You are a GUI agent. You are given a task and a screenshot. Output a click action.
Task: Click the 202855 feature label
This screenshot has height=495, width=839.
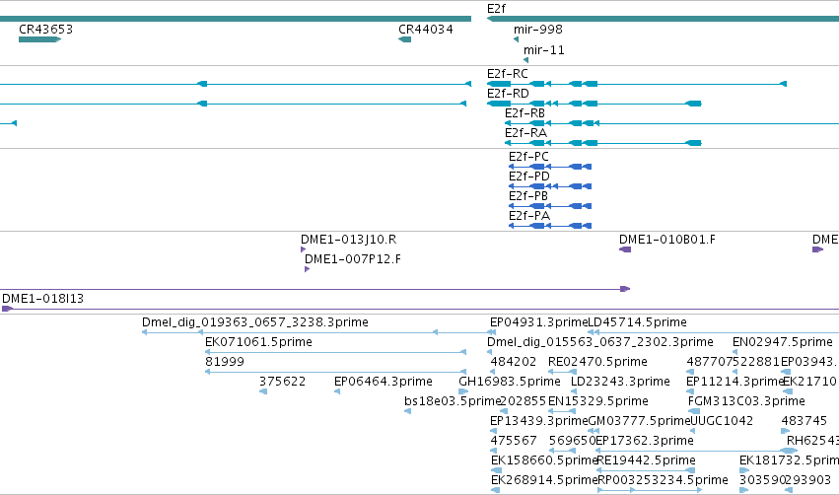click(524, 401)
